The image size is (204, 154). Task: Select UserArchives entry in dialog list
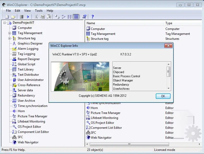point(121,89)
